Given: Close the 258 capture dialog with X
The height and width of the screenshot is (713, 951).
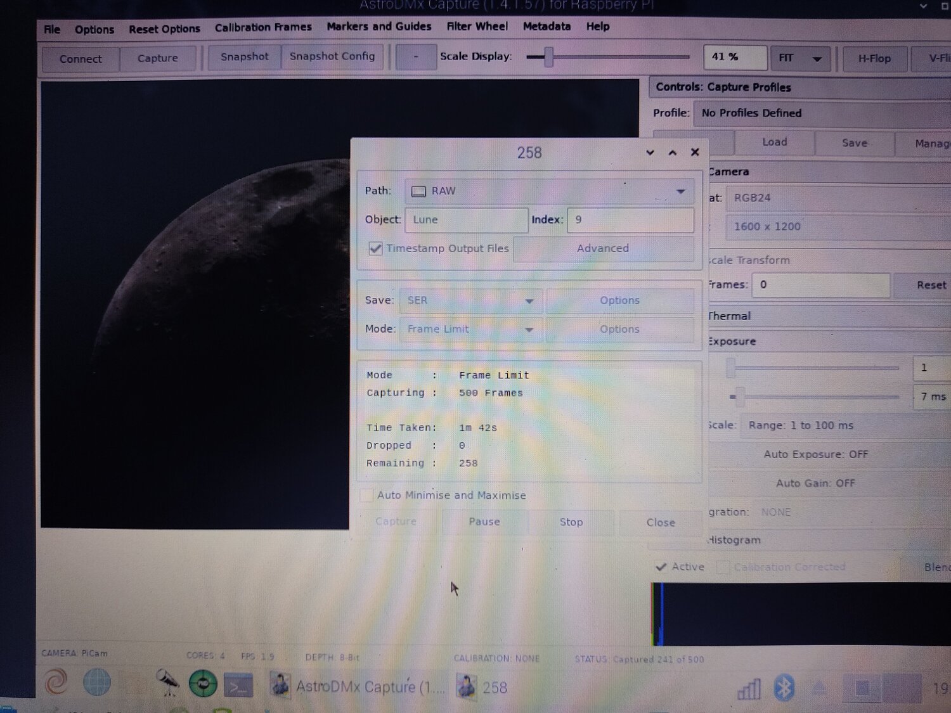Looking at the screenshot, I should (695, 152).
